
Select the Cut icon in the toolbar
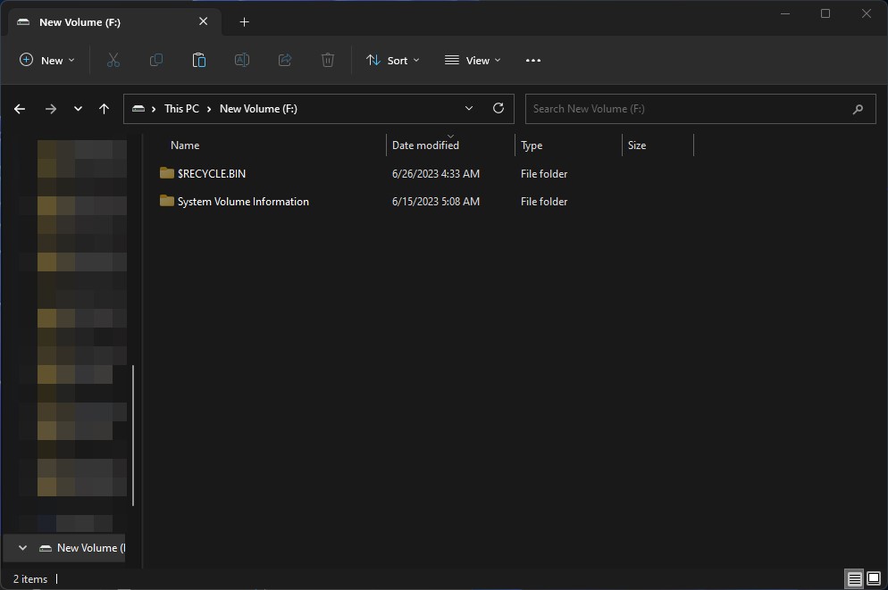113,60
